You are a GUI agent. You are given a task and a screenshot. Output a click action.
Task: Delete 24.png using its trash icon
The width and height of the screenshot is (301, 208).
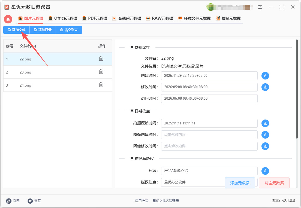tap(101, 85)
